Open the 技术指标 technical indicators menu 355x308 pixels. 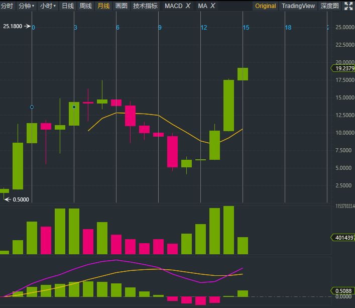145,6
